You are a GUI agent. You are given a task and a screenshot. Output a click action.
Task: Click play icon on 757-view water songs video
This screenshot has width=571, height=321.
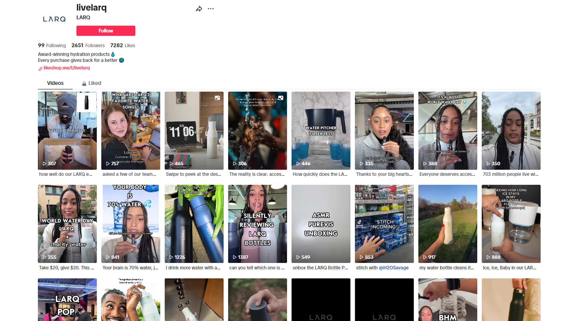click(108, 163)
